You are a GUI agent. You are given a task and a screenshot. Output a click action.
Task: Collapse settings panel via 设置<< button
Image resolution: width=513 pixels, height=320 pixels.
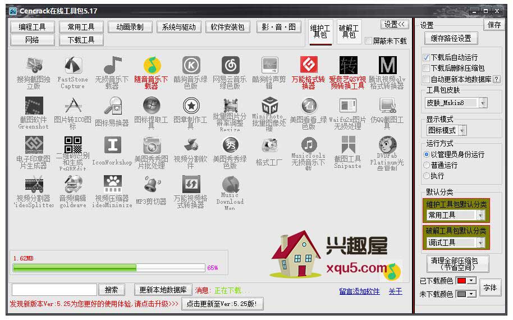point(394,25)
